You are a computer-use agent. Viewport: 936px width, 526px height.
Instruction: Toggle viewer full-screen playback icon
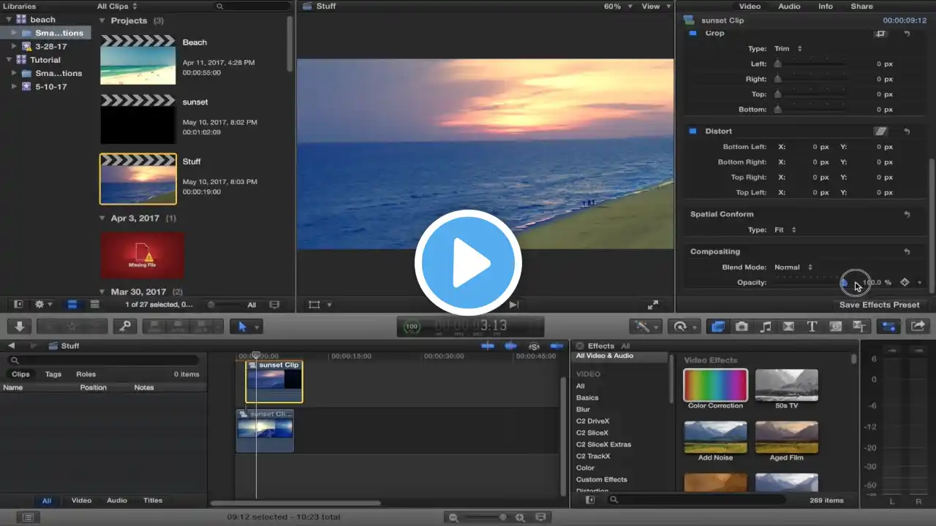point(652,305)
